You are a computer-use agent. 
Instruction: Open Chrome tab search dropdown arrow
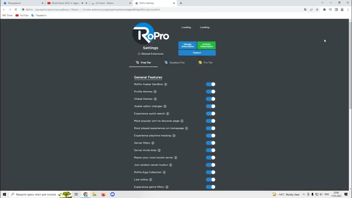(323, 3)
